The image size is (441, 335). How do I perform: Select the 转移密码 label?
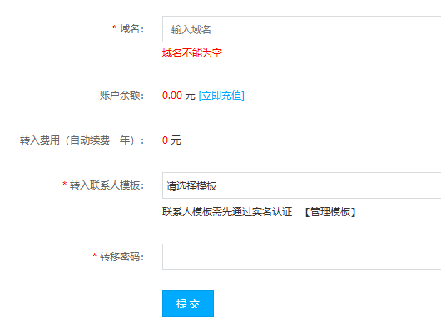(121, 257)
